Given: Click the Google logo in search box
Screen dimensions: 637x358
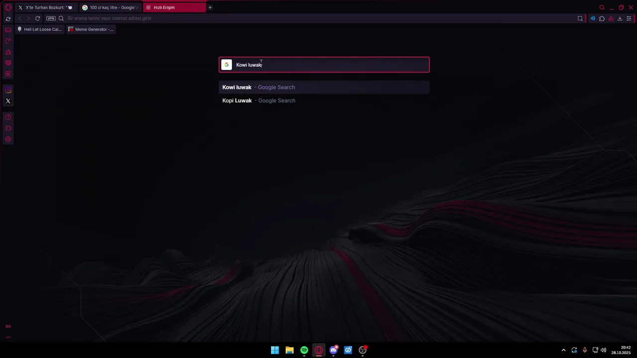Looking at the screenshot, I should (x=226, y=65).
